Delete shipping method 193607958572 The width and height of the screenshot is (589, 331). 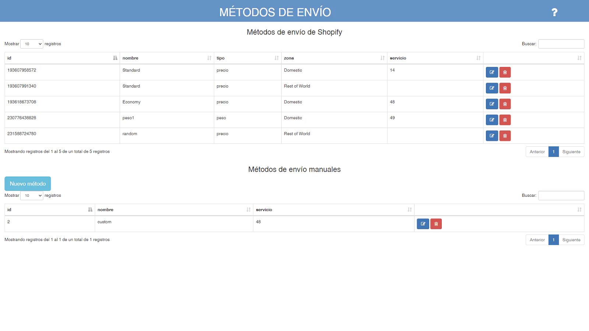click(505, 72)
